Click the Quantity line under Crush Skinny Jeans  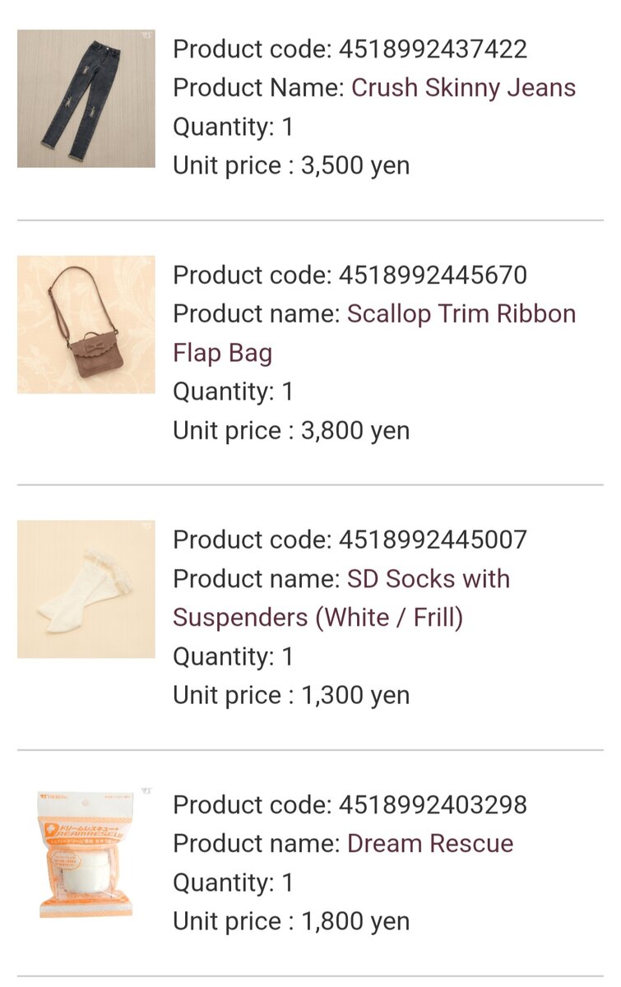pos(233,127)
